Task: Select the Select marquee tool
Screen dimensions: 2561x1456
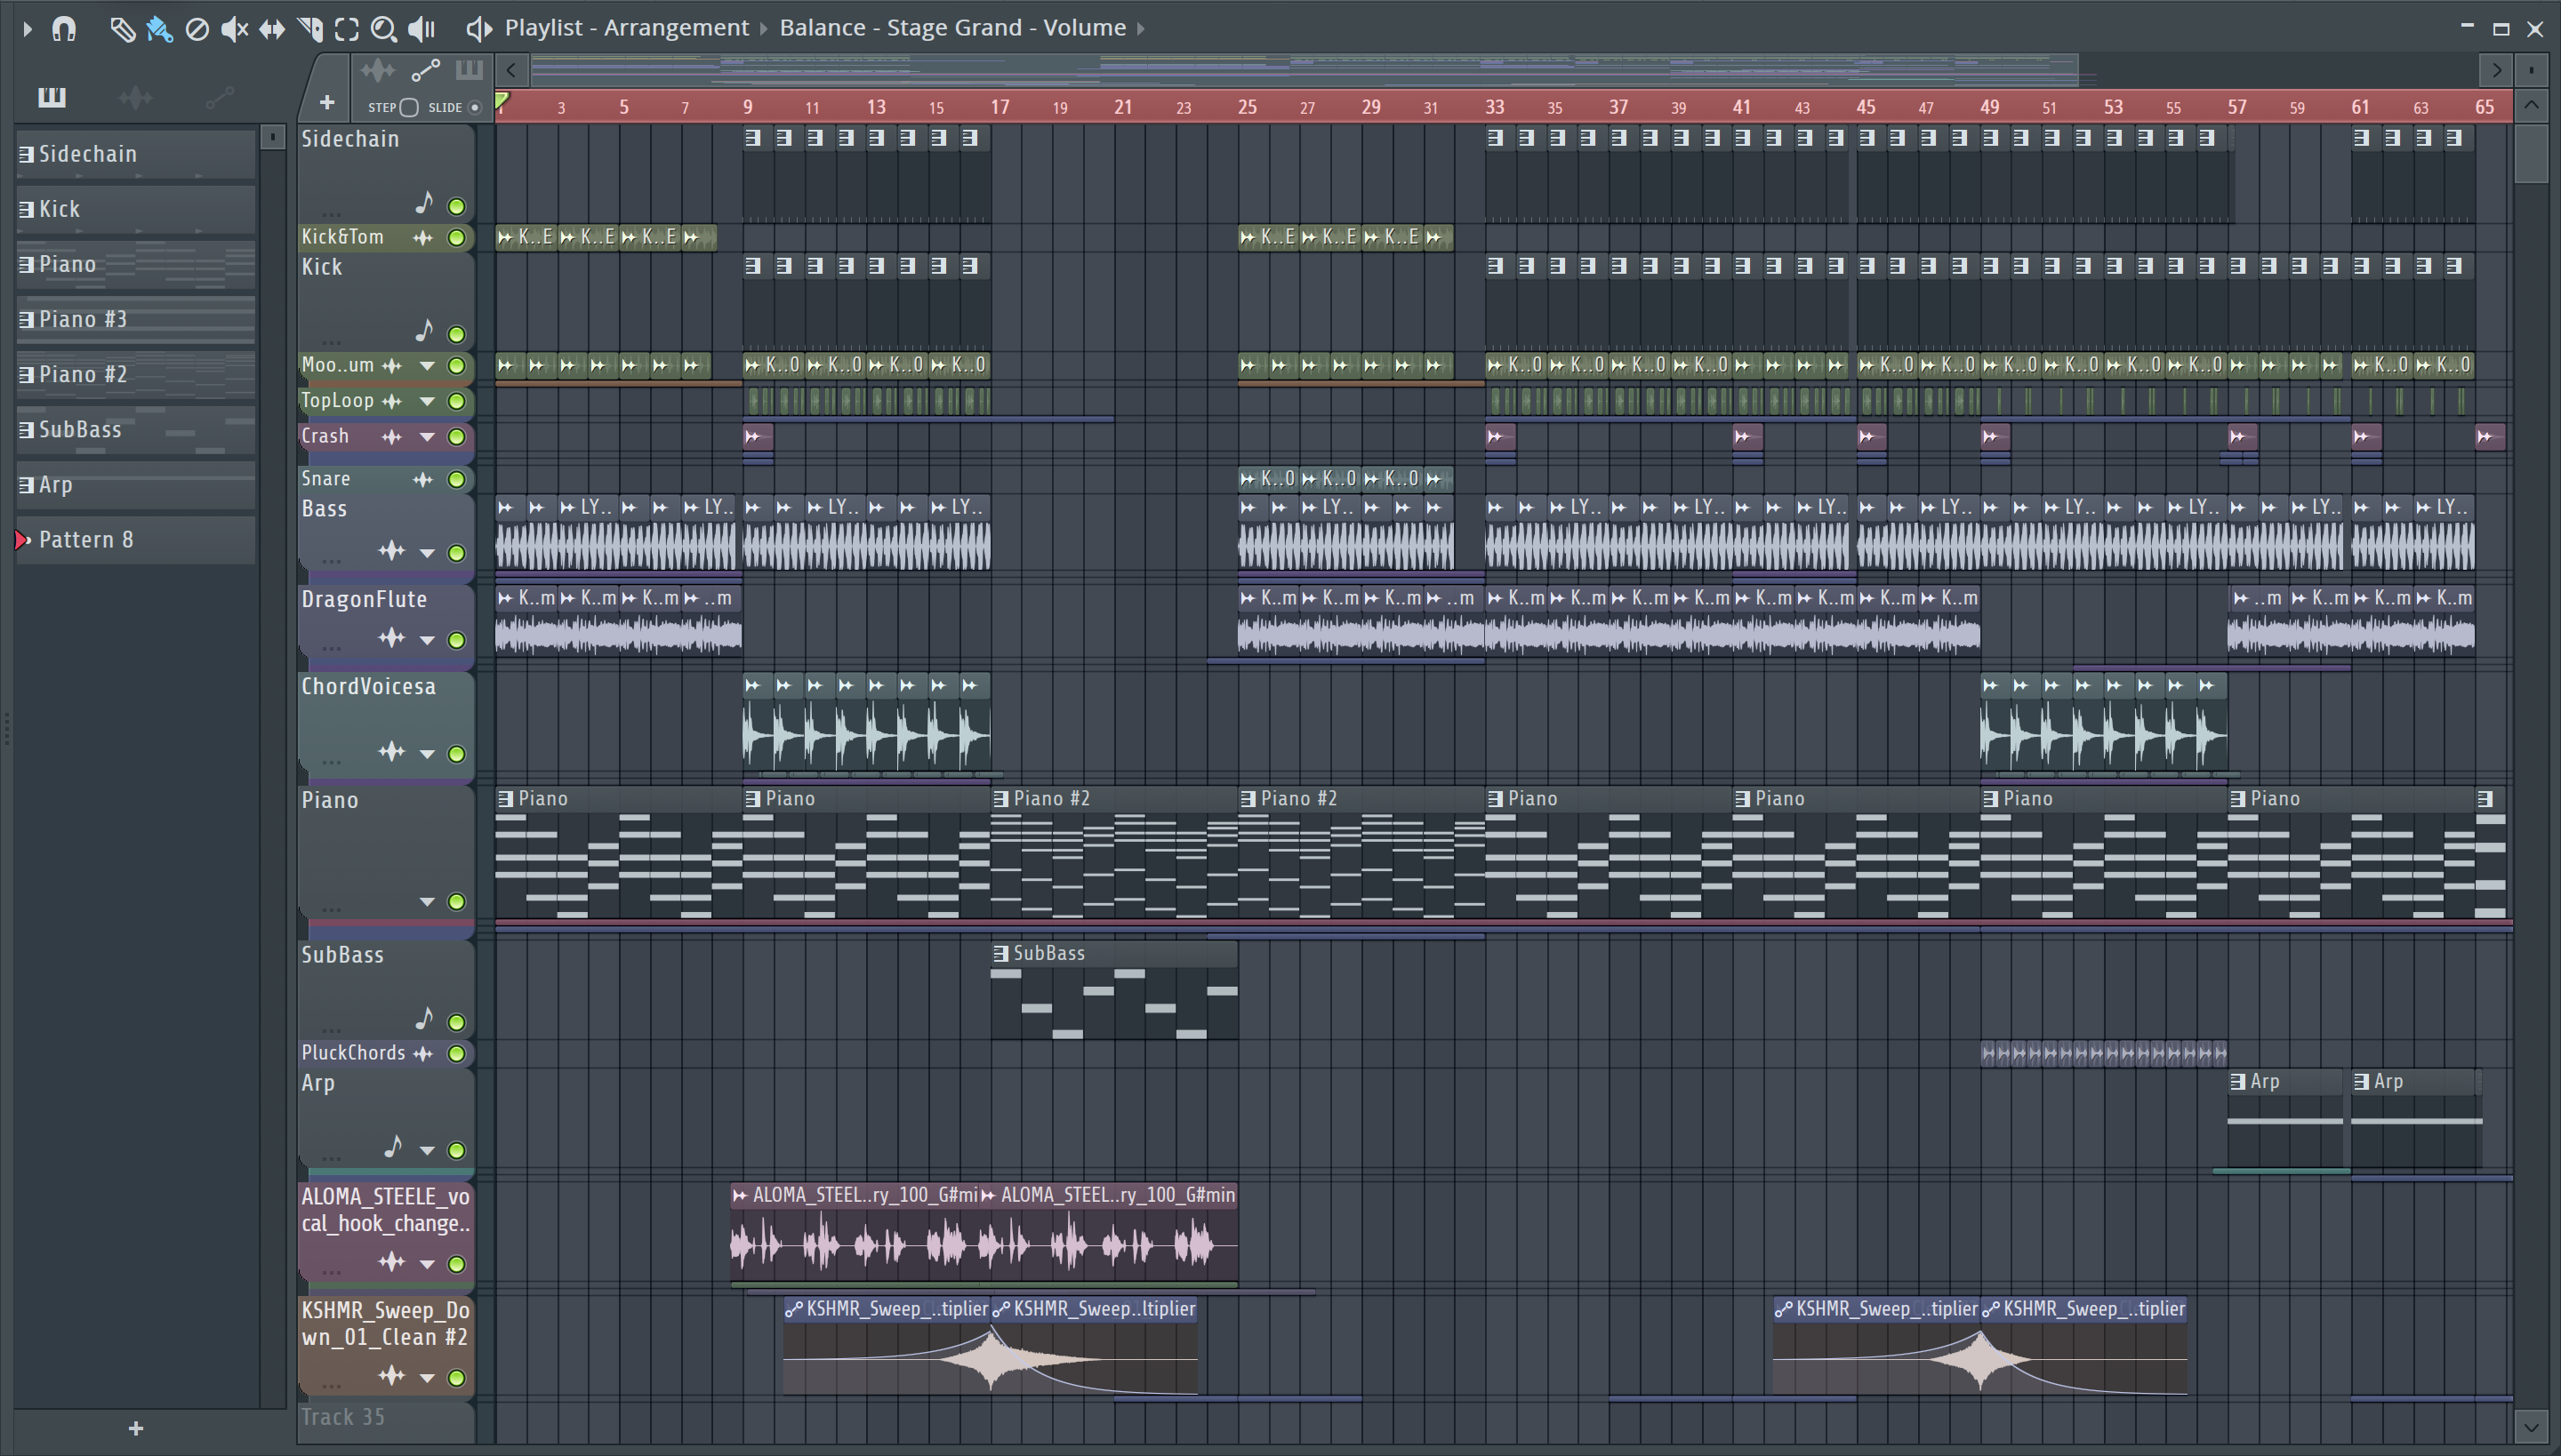Action: 346,29
